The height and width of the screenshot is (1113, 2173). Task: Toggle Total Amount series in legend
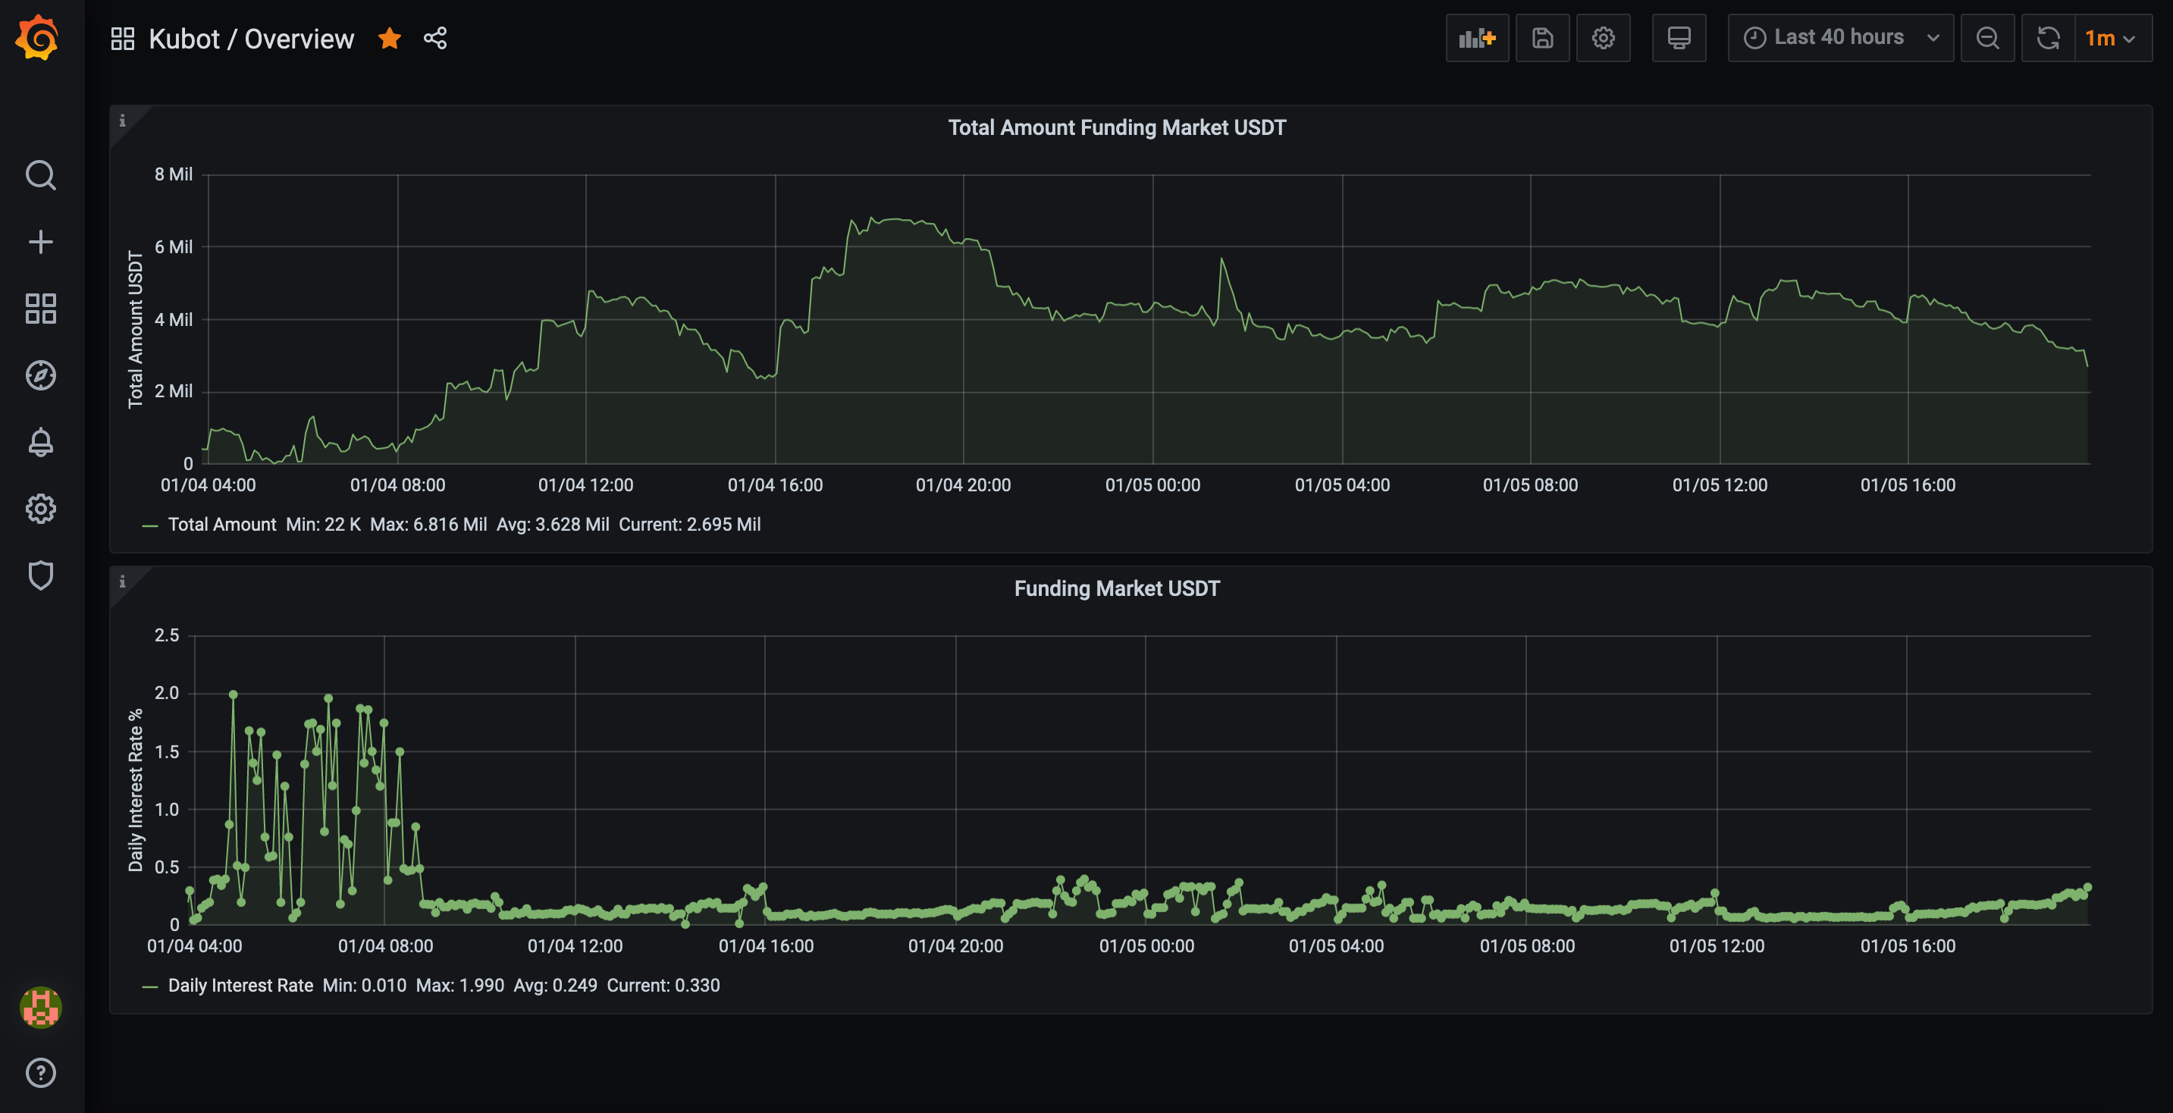(222, 524)
